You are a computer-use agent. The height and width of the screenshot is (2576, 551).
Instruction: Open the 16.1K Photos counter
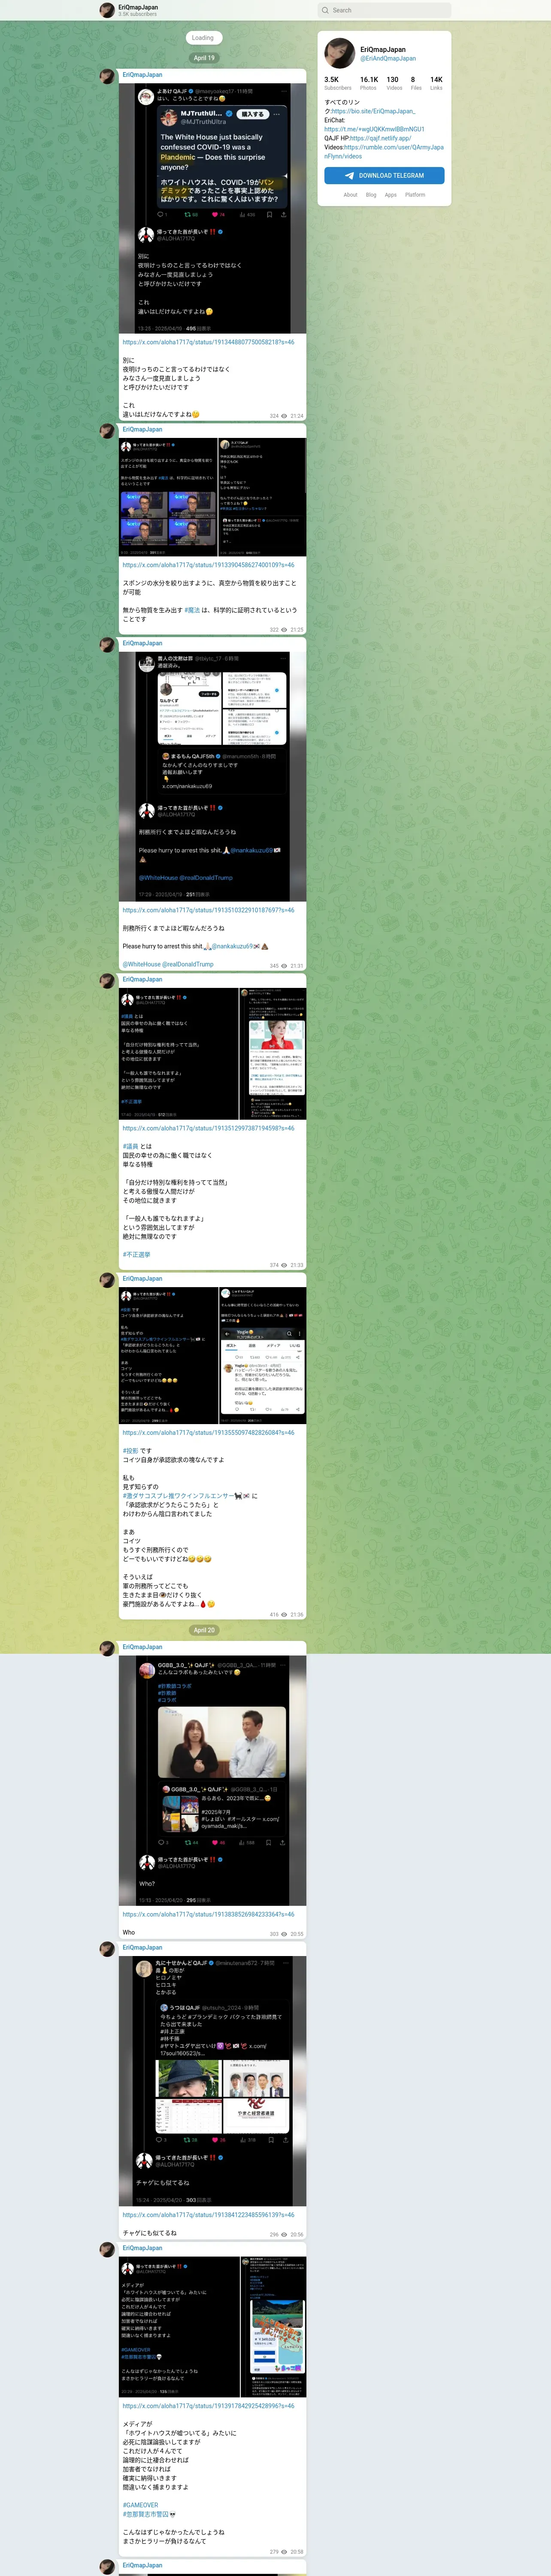[369, 83]
